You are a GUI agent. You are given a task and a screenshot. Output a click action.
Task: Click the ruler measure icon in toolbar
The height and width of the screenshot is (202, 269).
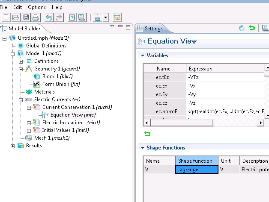coord(117,18)
